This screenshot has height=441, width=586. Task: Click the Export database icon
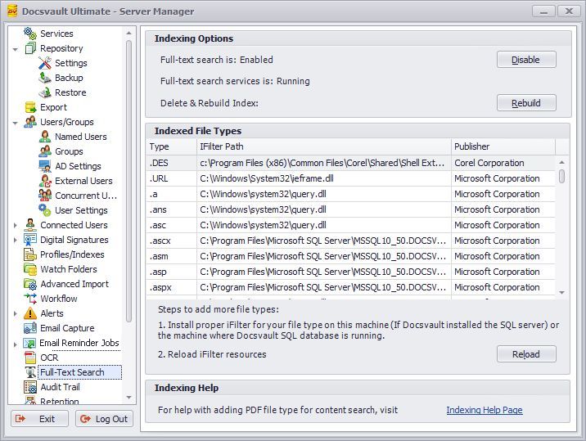click(x=30, y=107)
